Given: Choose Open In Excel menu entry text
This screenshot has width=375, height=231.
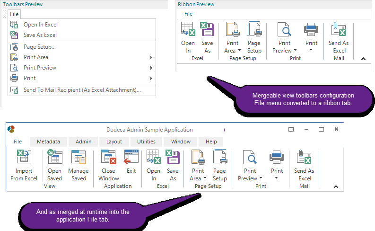Looking at the screenshot, I should pos(40,25).
